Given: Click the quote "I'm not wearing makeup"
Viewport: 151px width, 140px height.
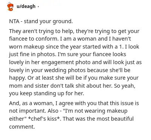Looking at the screenshot, I should pos(95,111).
